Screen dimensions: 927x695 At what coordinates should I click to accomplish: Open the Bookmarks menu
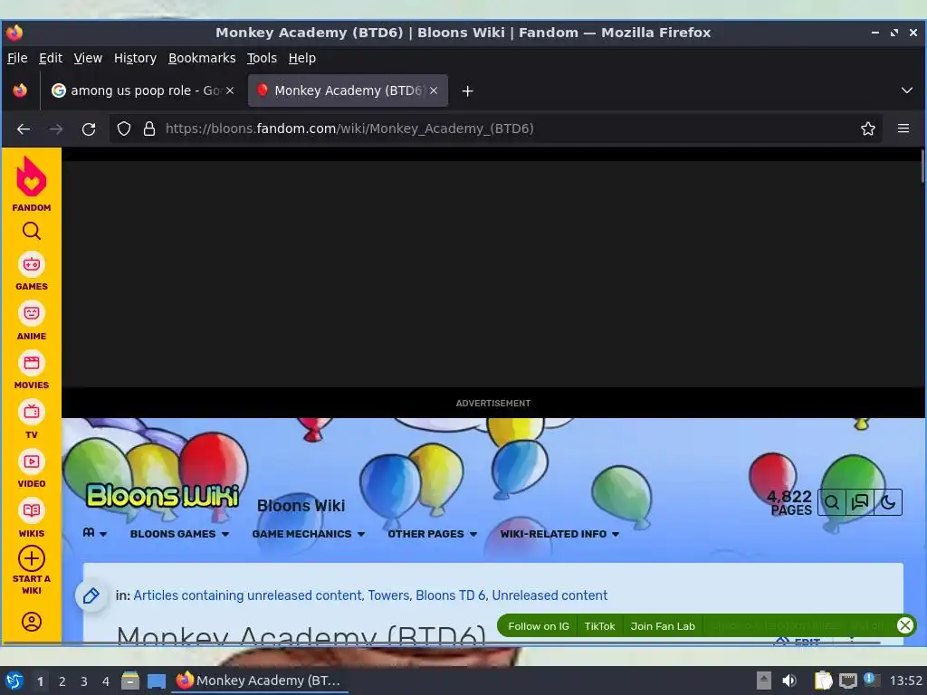pyautogui.click(x=202, y=58)
